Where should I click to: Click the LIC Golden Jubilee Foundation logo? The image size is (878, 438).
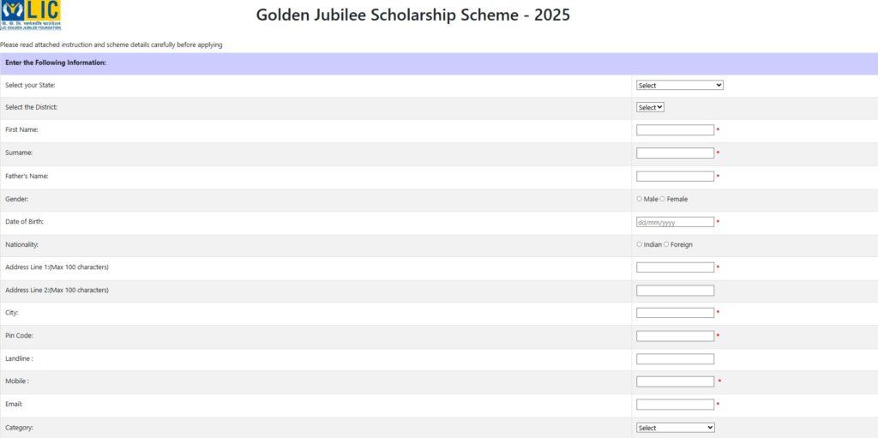[31, 15]
